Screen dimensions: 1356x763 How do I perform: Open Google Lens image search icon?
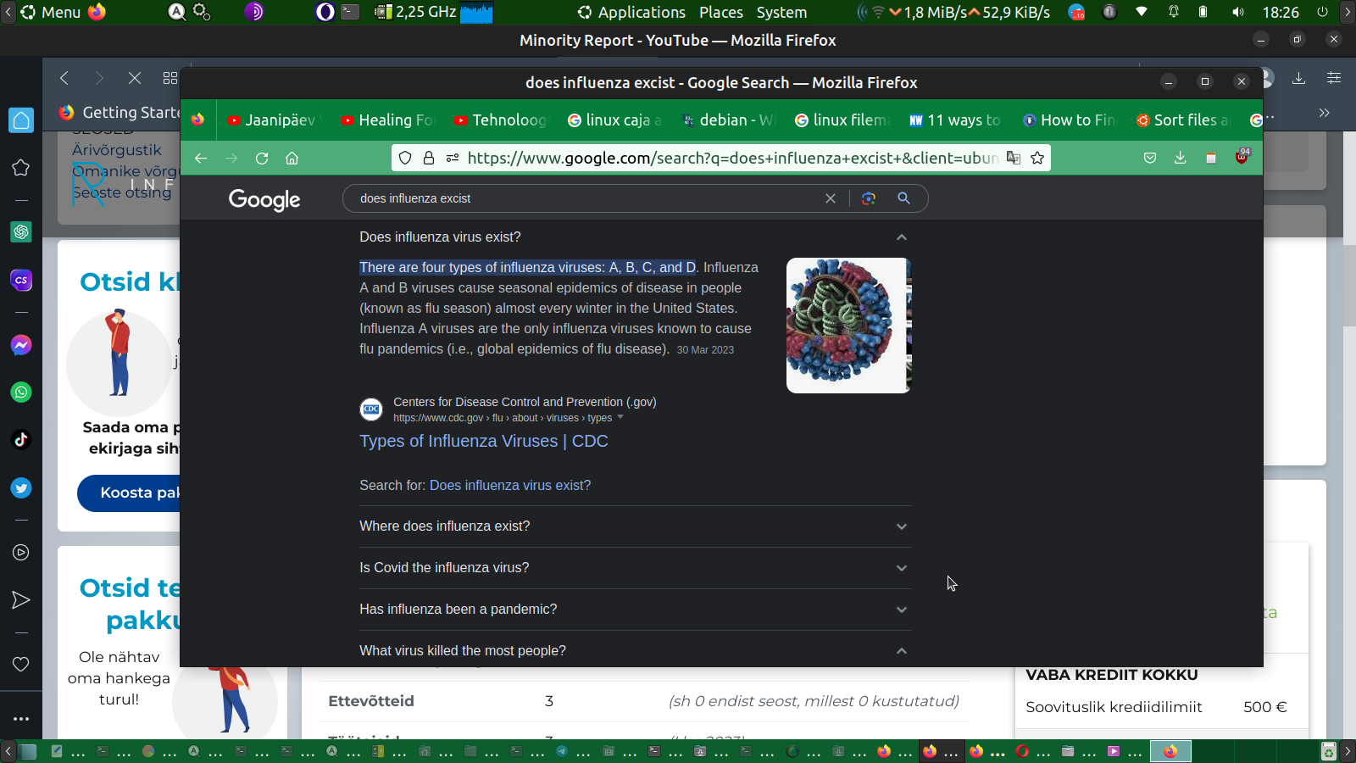[869, 198]
